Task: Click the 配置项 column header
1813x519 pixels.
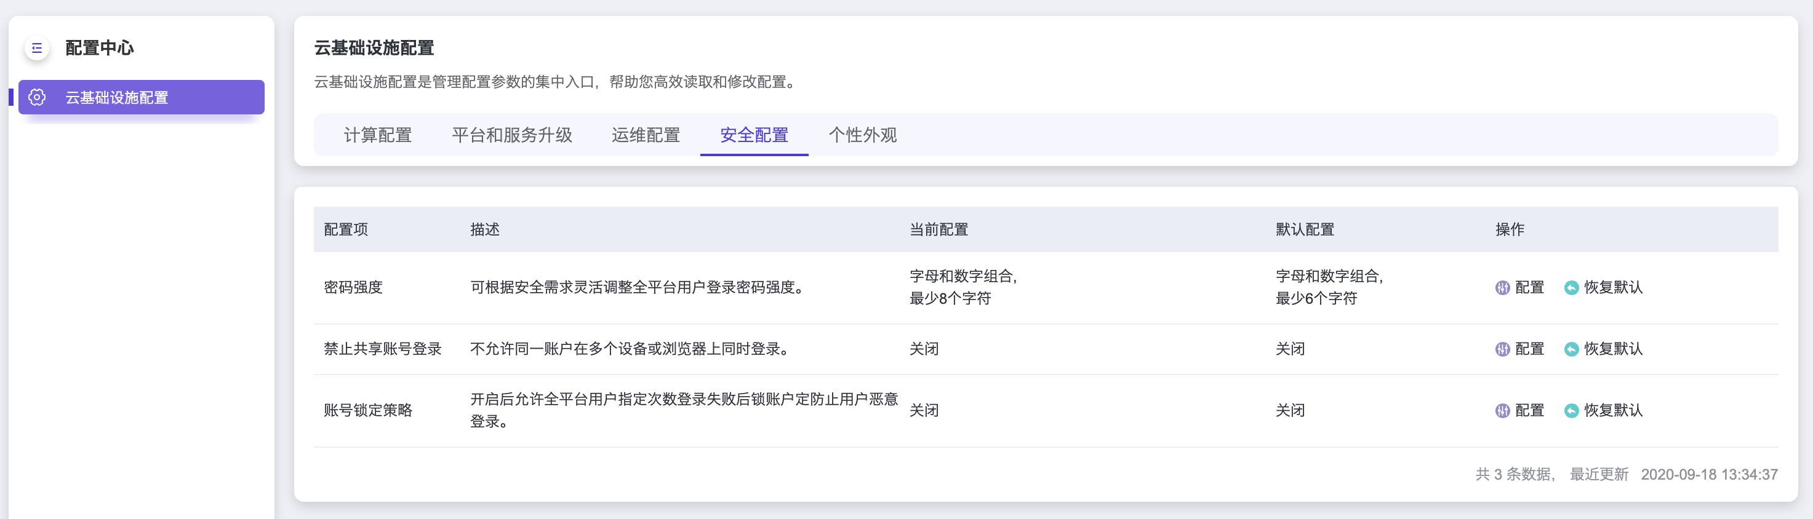Action: point(346,230)
